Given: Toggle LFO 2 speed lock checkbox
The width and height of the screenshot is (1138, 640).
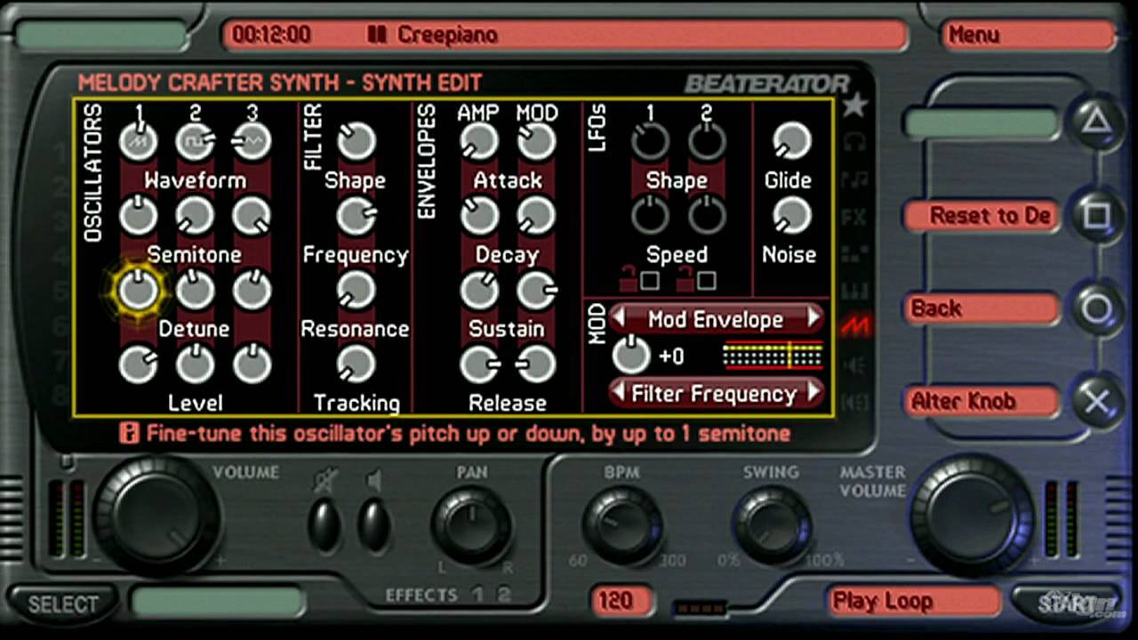Looking at the screenshot, I should 707,281.
